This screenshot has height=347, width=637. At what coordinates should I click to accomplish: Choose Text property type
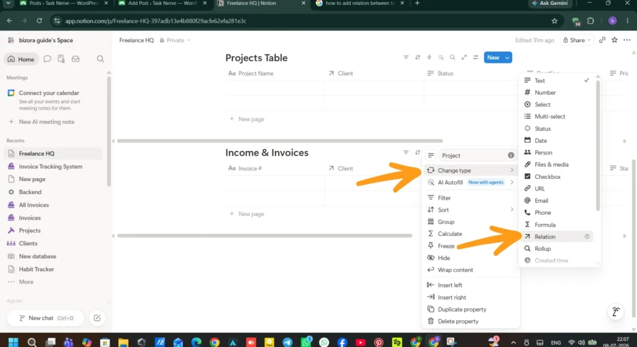click(x=556, y=81)
